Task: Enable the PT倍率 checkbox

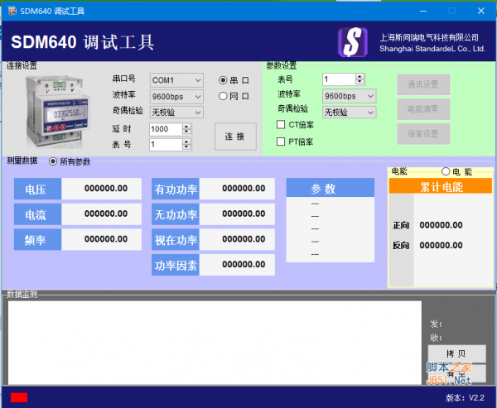Action: click(x=281, y=142)
